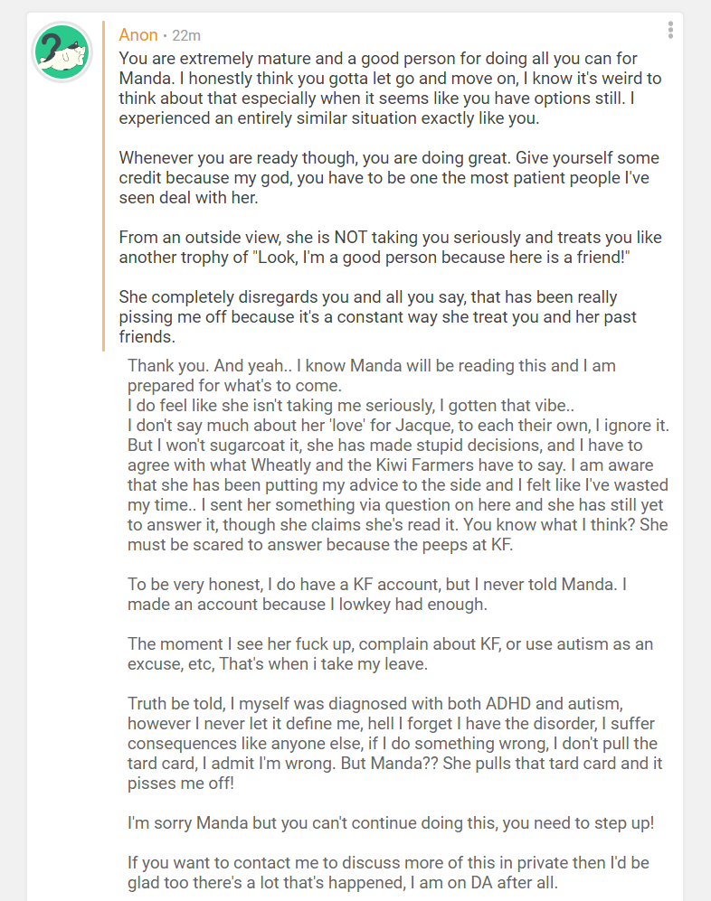Click the 'The moment I see her' paragraph

coord(389,653)
